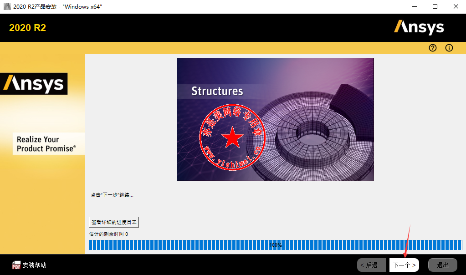The height and width of the screenshot is (275, 466).
Task: Select the 估计的剩余时间 0 text
Action: click(108, 234)
